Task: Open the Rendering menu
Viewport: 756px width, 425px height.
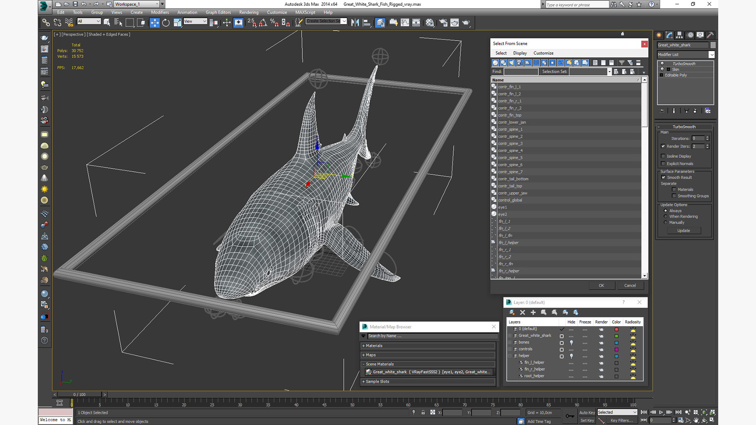Action: click(x=249, y=13)
